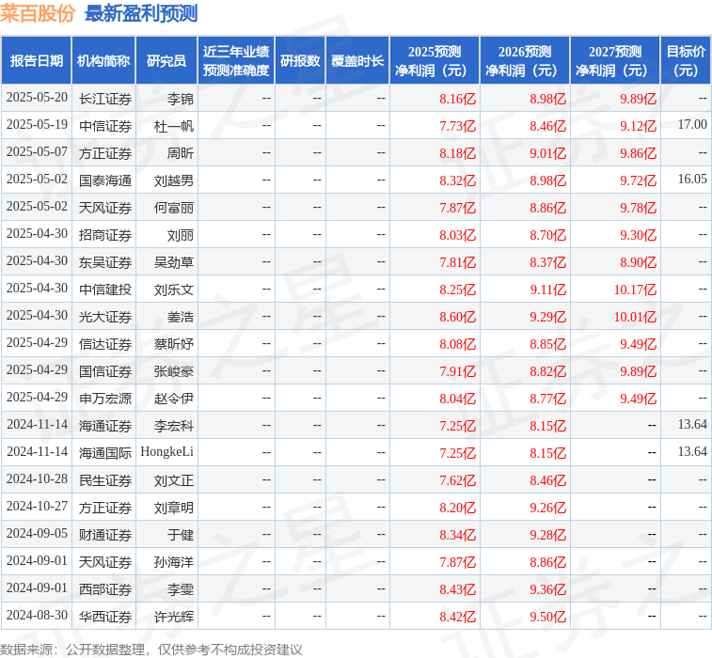Click the 信达证券 institution cell

point(105,344)
